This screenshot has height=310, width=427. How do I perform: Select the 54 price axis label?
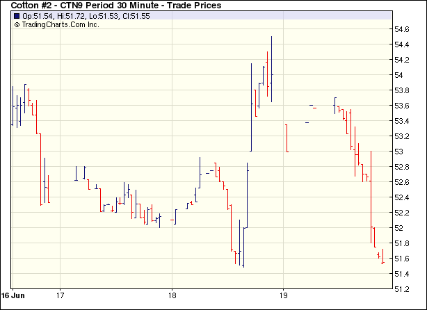click(x=399, y=76)
